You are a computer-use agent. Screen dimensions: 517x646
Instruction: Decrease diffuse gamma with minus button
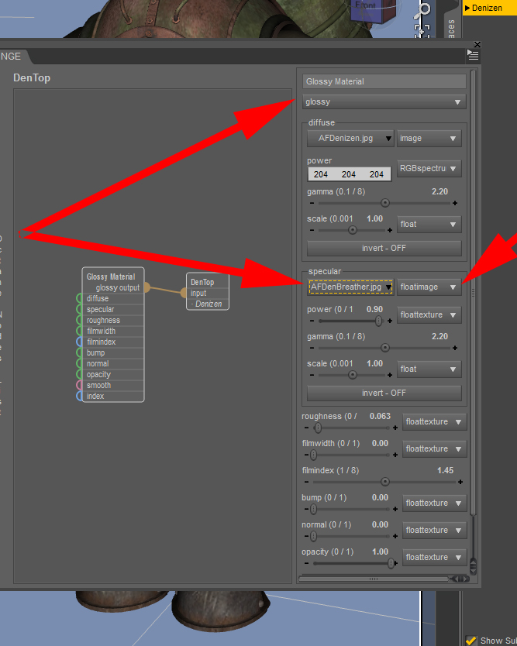pyautogui.click(x=312, y=203)
